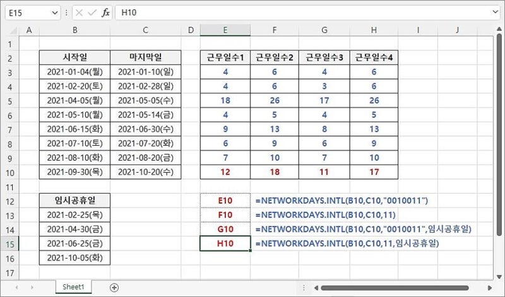The image size is (505, 297).
Task: Select cell with 2021-02-28(일)
Action: [x=146, y=86]
